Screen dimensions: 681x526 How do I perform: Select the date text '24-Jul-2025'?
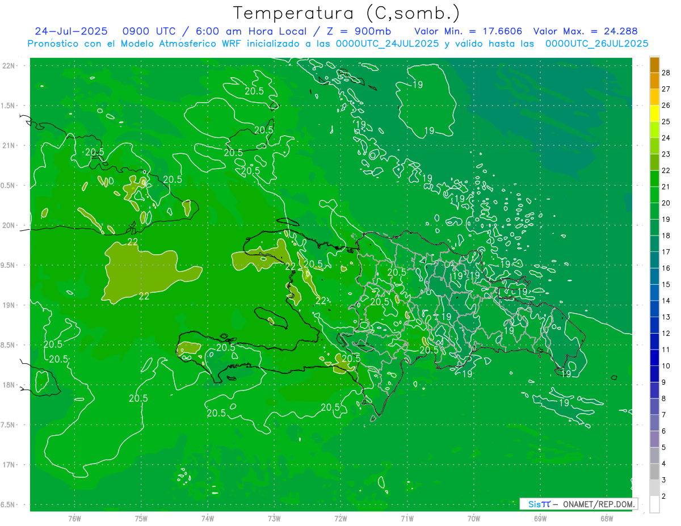(x=71, y=31)
